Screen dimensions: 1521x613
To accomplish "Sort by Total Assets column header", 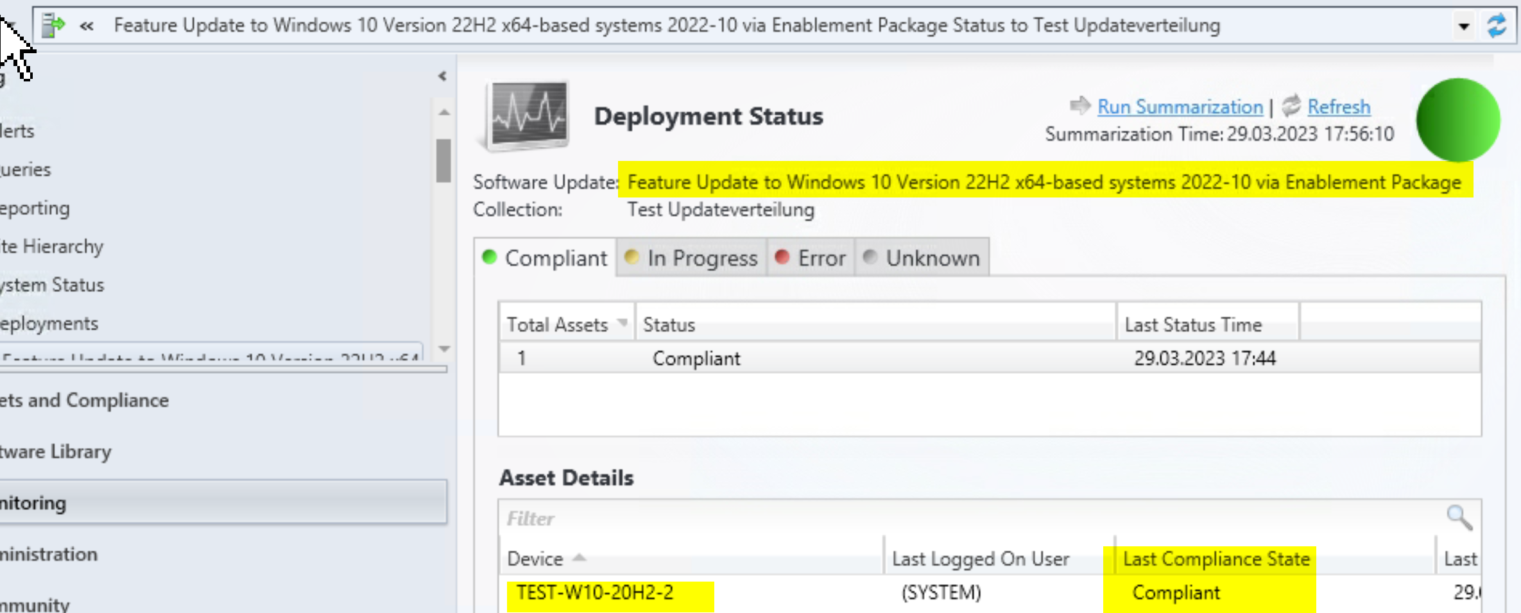I will tap(567, 324).
